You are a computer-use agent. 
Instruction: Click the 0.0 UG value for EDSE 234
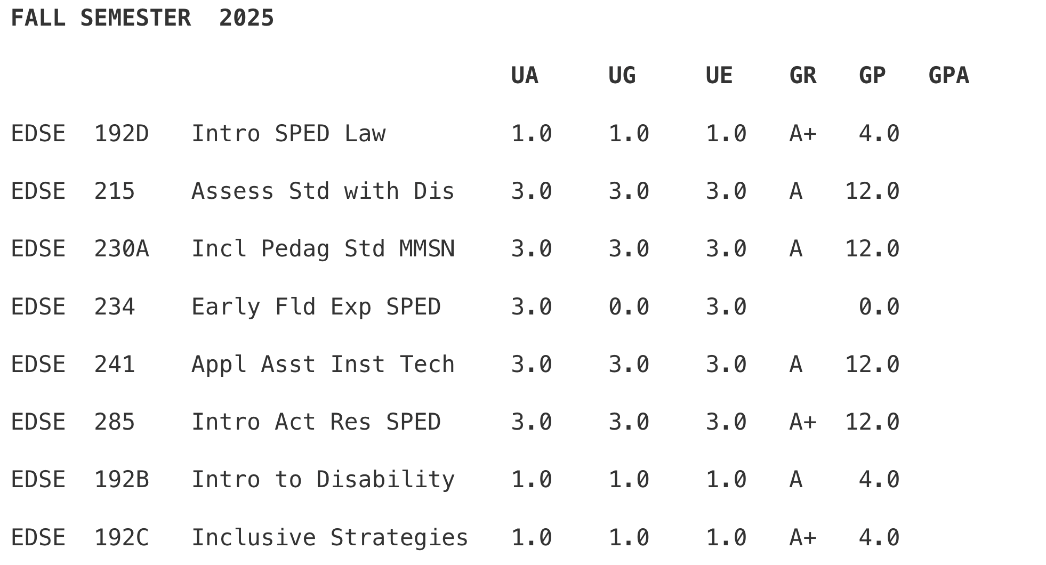pyautogui.click(x=629, y=307)
